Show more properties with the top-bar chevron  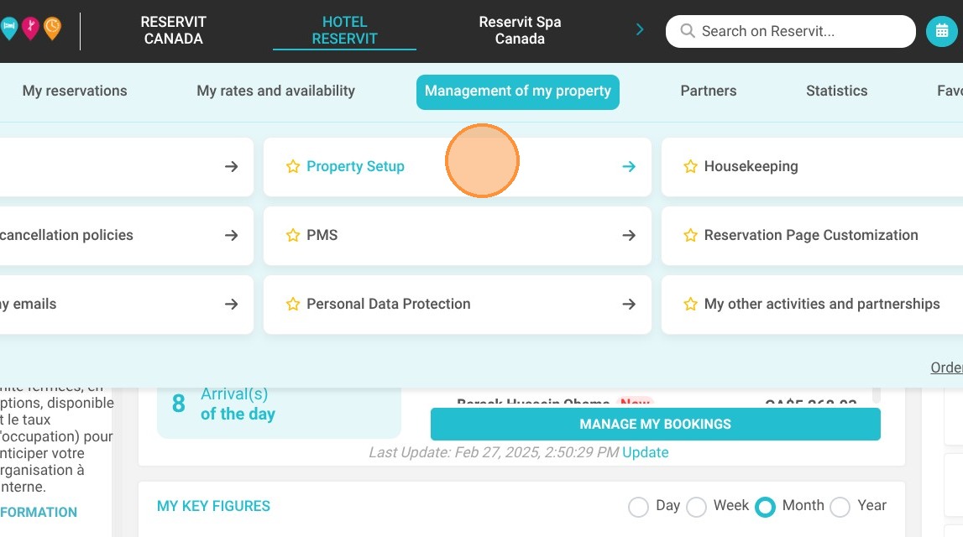[x=639, y=29]
